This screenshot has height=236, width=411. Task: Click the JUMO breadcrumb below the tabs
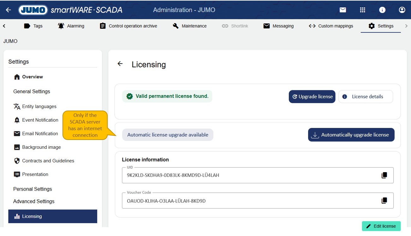(10, 41)
